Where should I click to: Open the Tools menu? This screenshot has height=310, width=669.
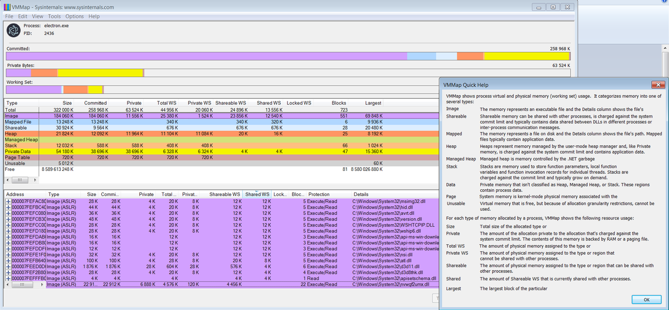click(54, 16)
